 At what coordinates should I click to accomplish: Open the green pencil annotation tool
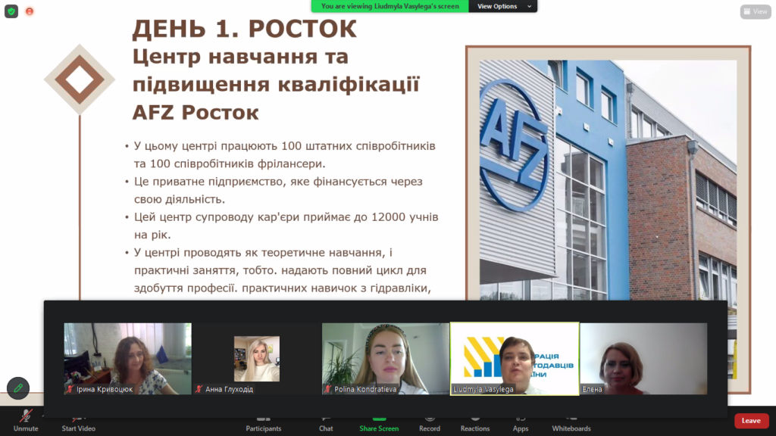pos(18,388)
